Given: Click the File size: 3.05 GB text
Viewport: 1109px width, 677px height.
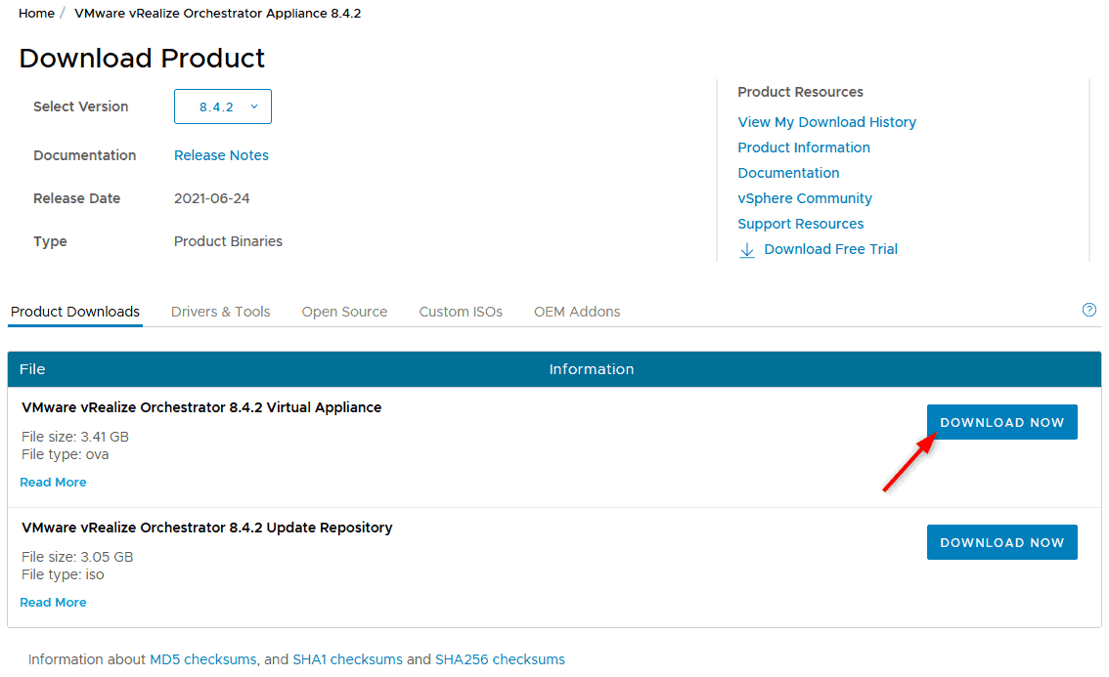Looking at the screenshot, I should (x=77, y=557).
